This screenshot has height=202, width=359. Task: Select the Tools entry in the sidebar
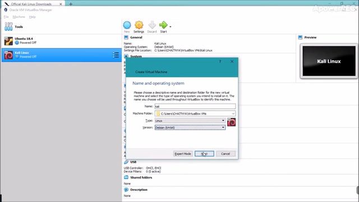pyautogui.click(x=61, y=27)
